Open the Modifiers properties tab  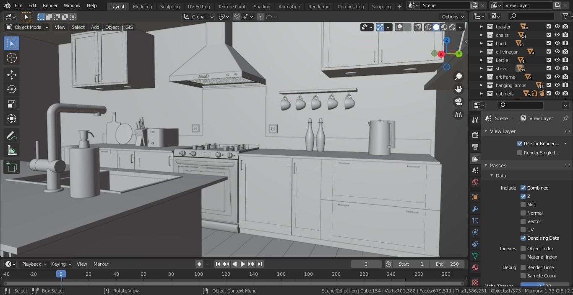[x=475, y=208]
